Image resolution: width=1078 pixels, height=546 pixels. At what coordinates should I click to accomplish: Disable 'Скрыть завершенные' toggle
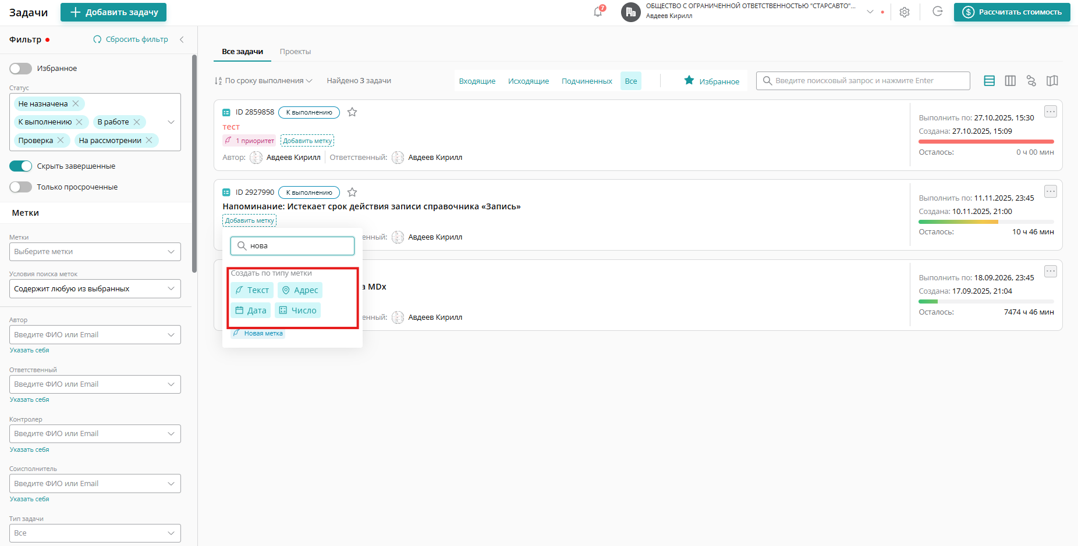pos(21,166)
